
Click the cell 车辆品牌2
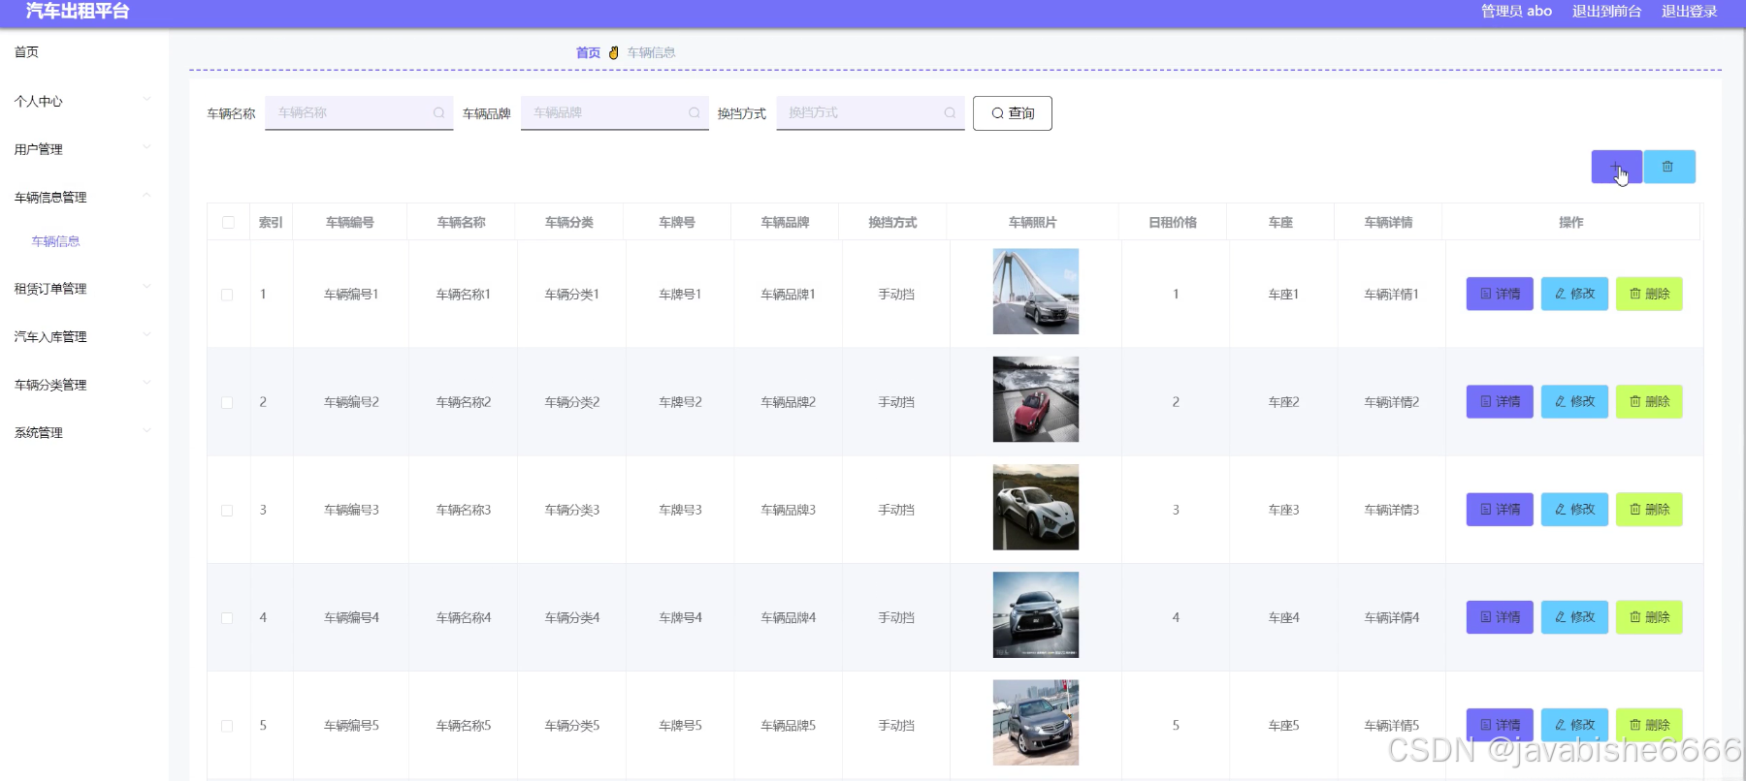point(789,402)
